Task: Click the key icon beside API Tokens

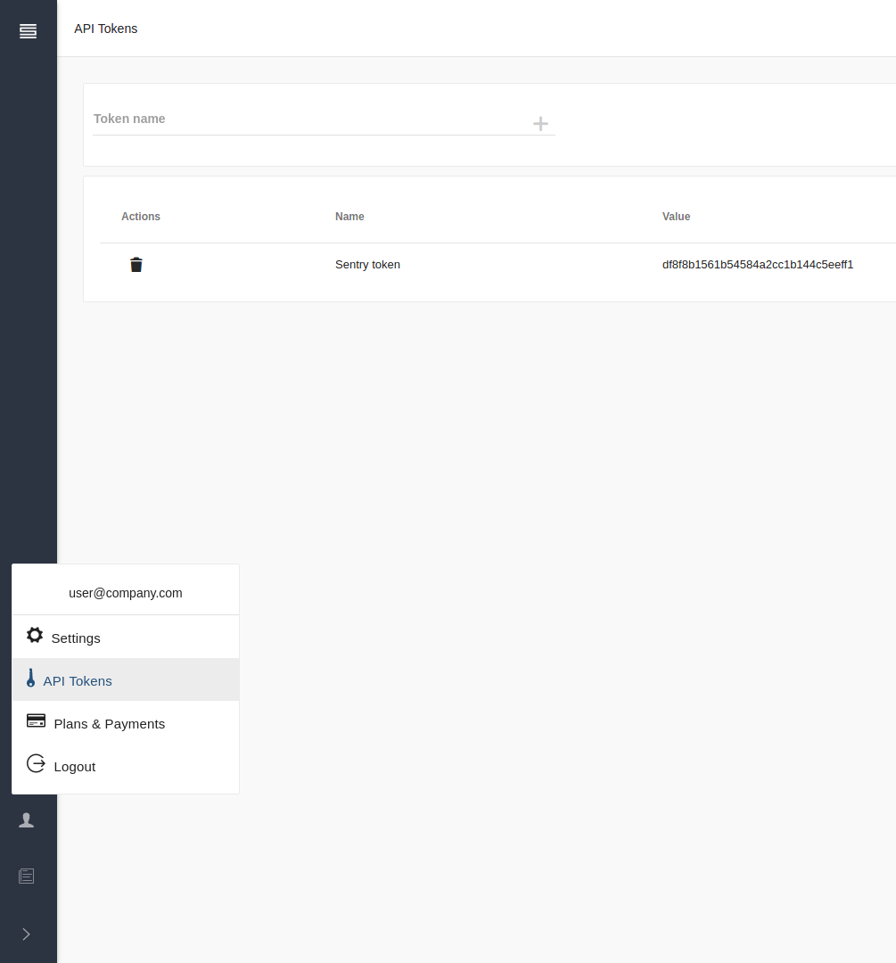Action: tap(31, 678)
